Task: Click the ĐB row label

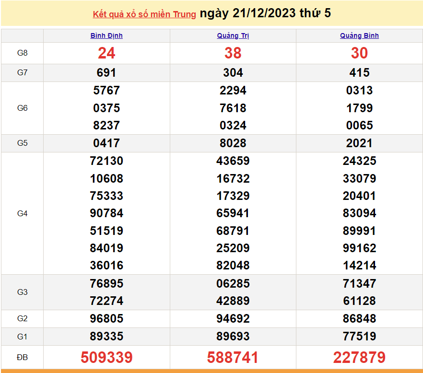Action: pyautogui.click(x=23, y=357)
